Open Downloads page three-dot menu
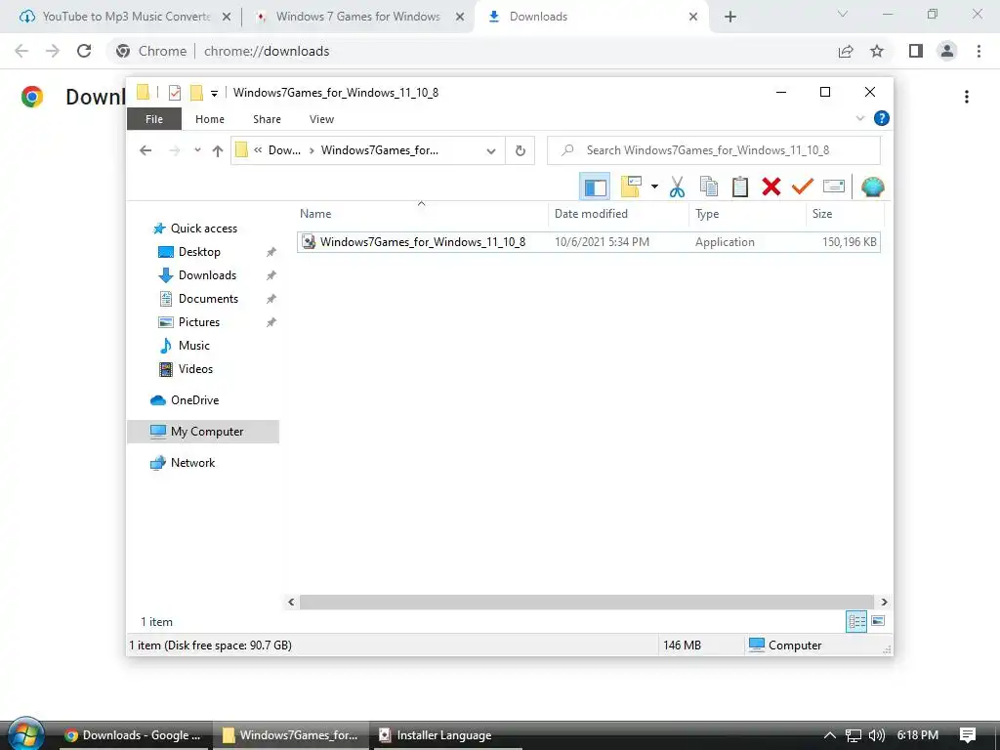 [967, 97]
